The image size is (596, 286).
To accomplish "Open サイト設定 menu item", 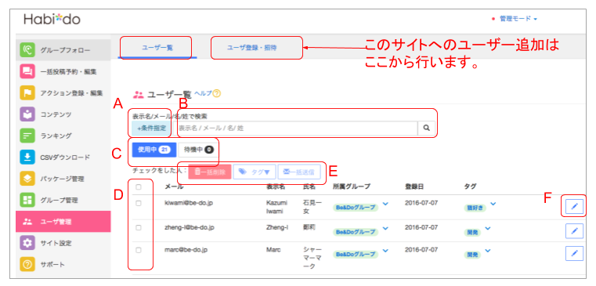I will [63, 243].
